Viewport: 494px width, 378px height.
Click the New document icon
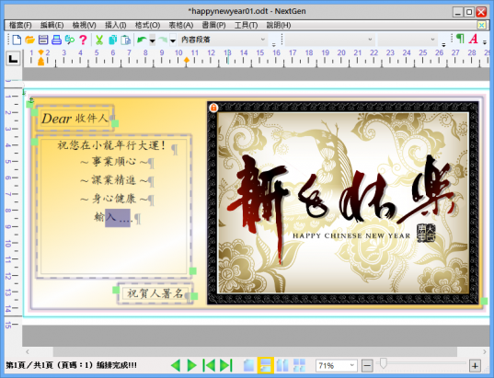point(17,40)
